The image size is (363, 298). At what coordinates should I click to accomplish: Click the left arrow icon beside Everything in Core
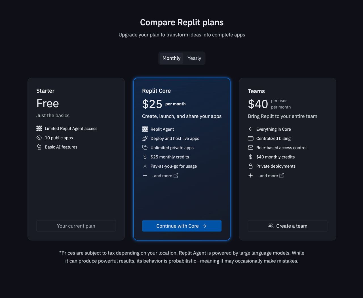(x=251, y=129)
